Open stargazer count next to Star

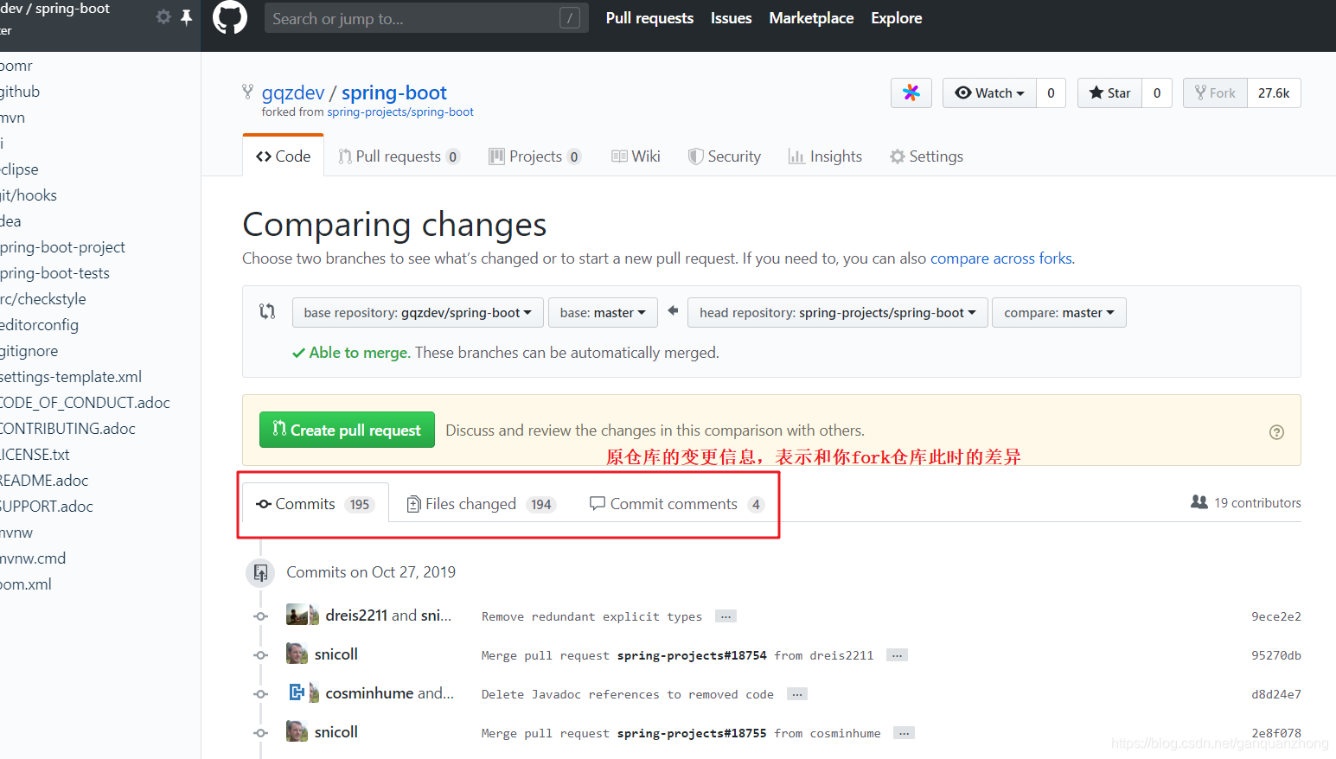click(x=1157, y=93)
